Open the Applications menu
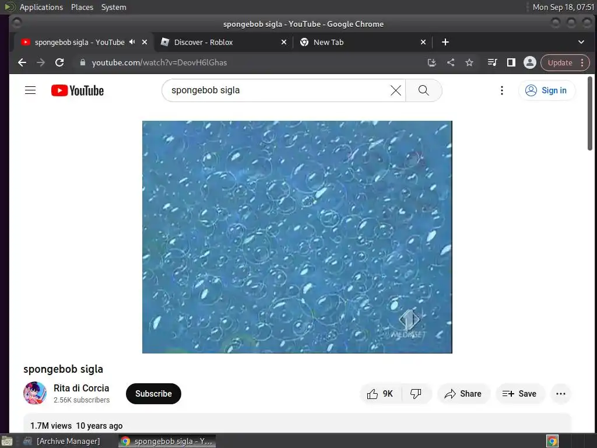Viewport: 597px width, 448px height. [x=41, y=7]
